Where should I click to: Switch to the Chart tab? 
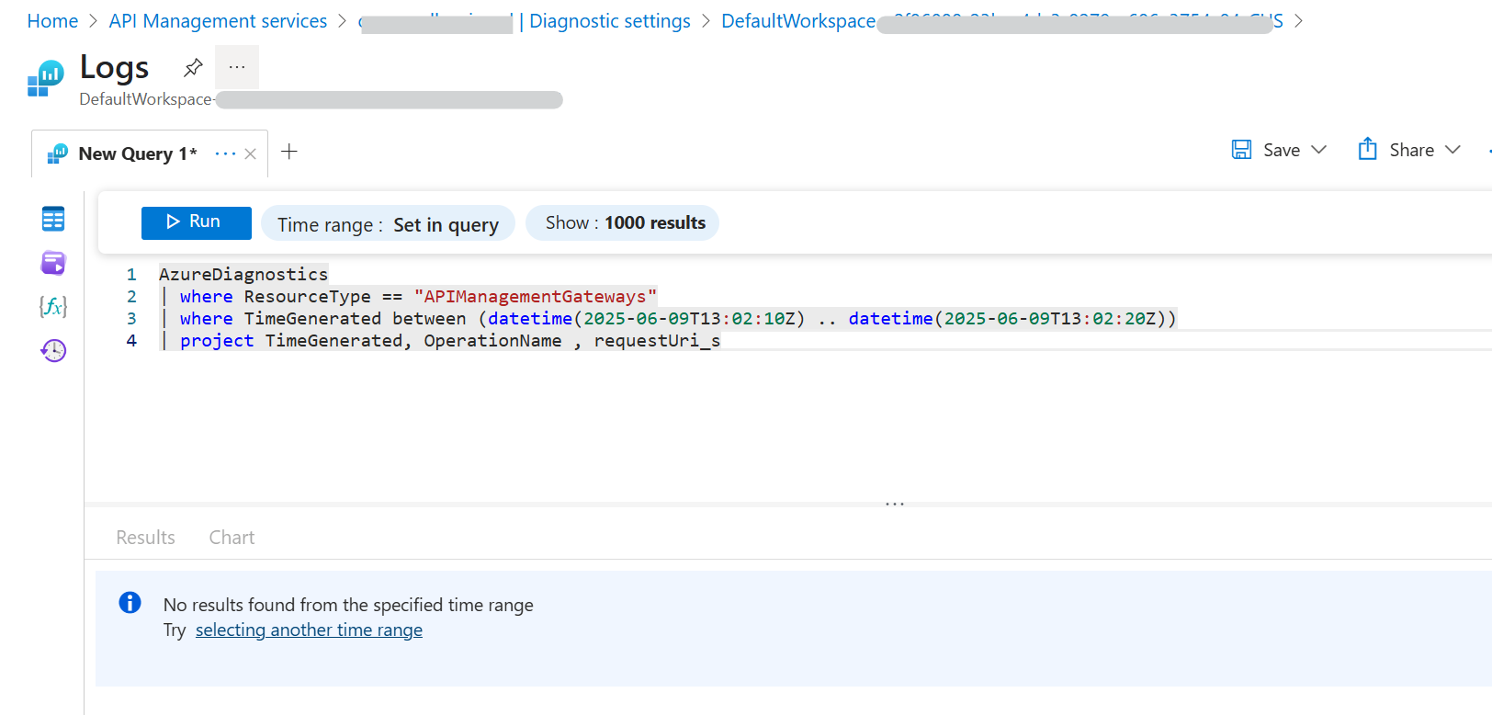(x=232, y=538)
